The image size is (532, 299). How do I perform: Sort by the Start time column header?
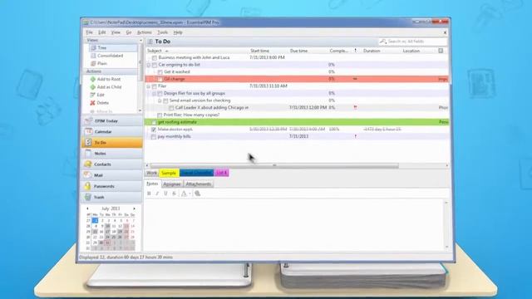click(259, 51)
